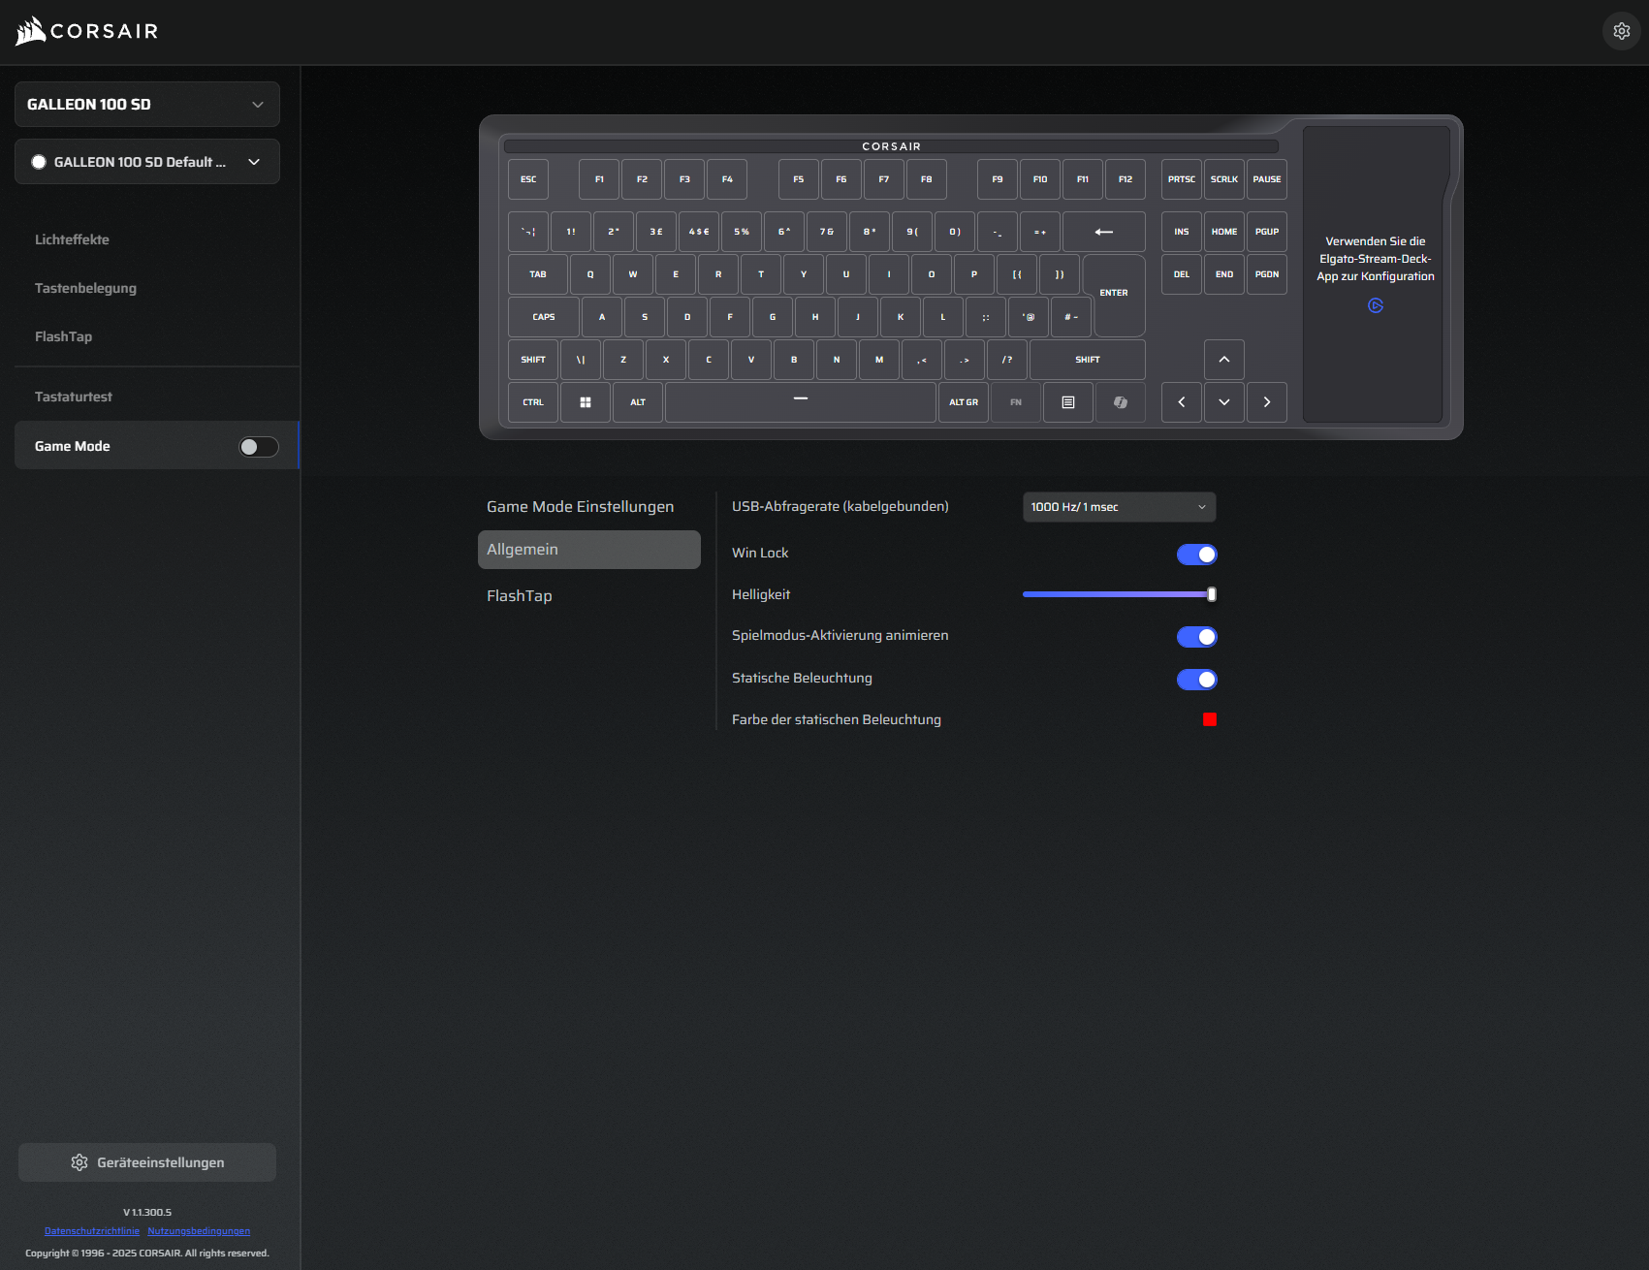
Task: Click the Elgato Stream Deck icon
Action: pyautogui.click(x=1375, y=305)
